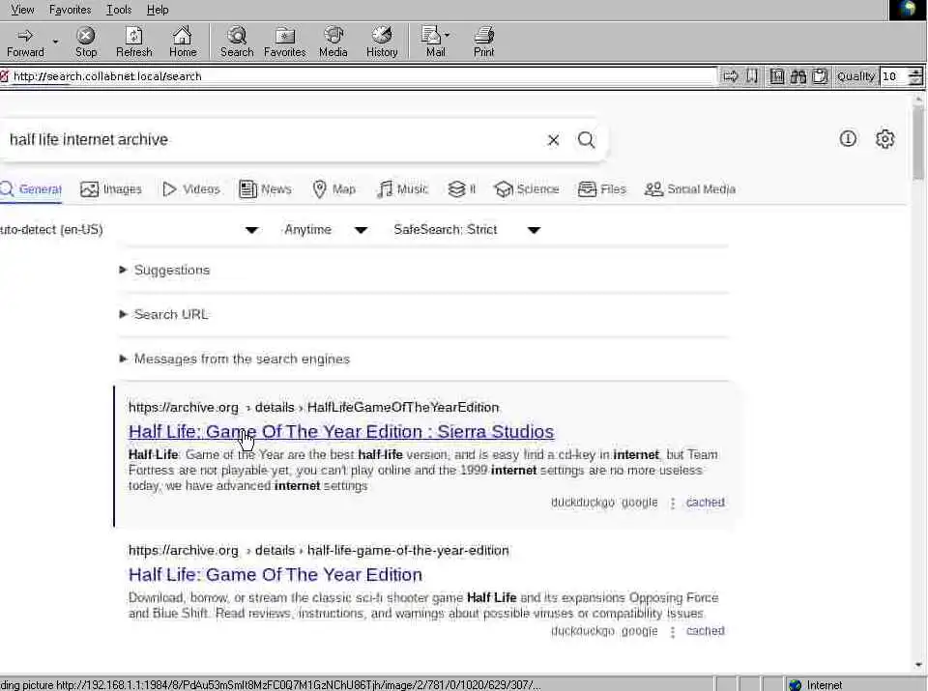Click the binoculars find icon

pos(797,76)
